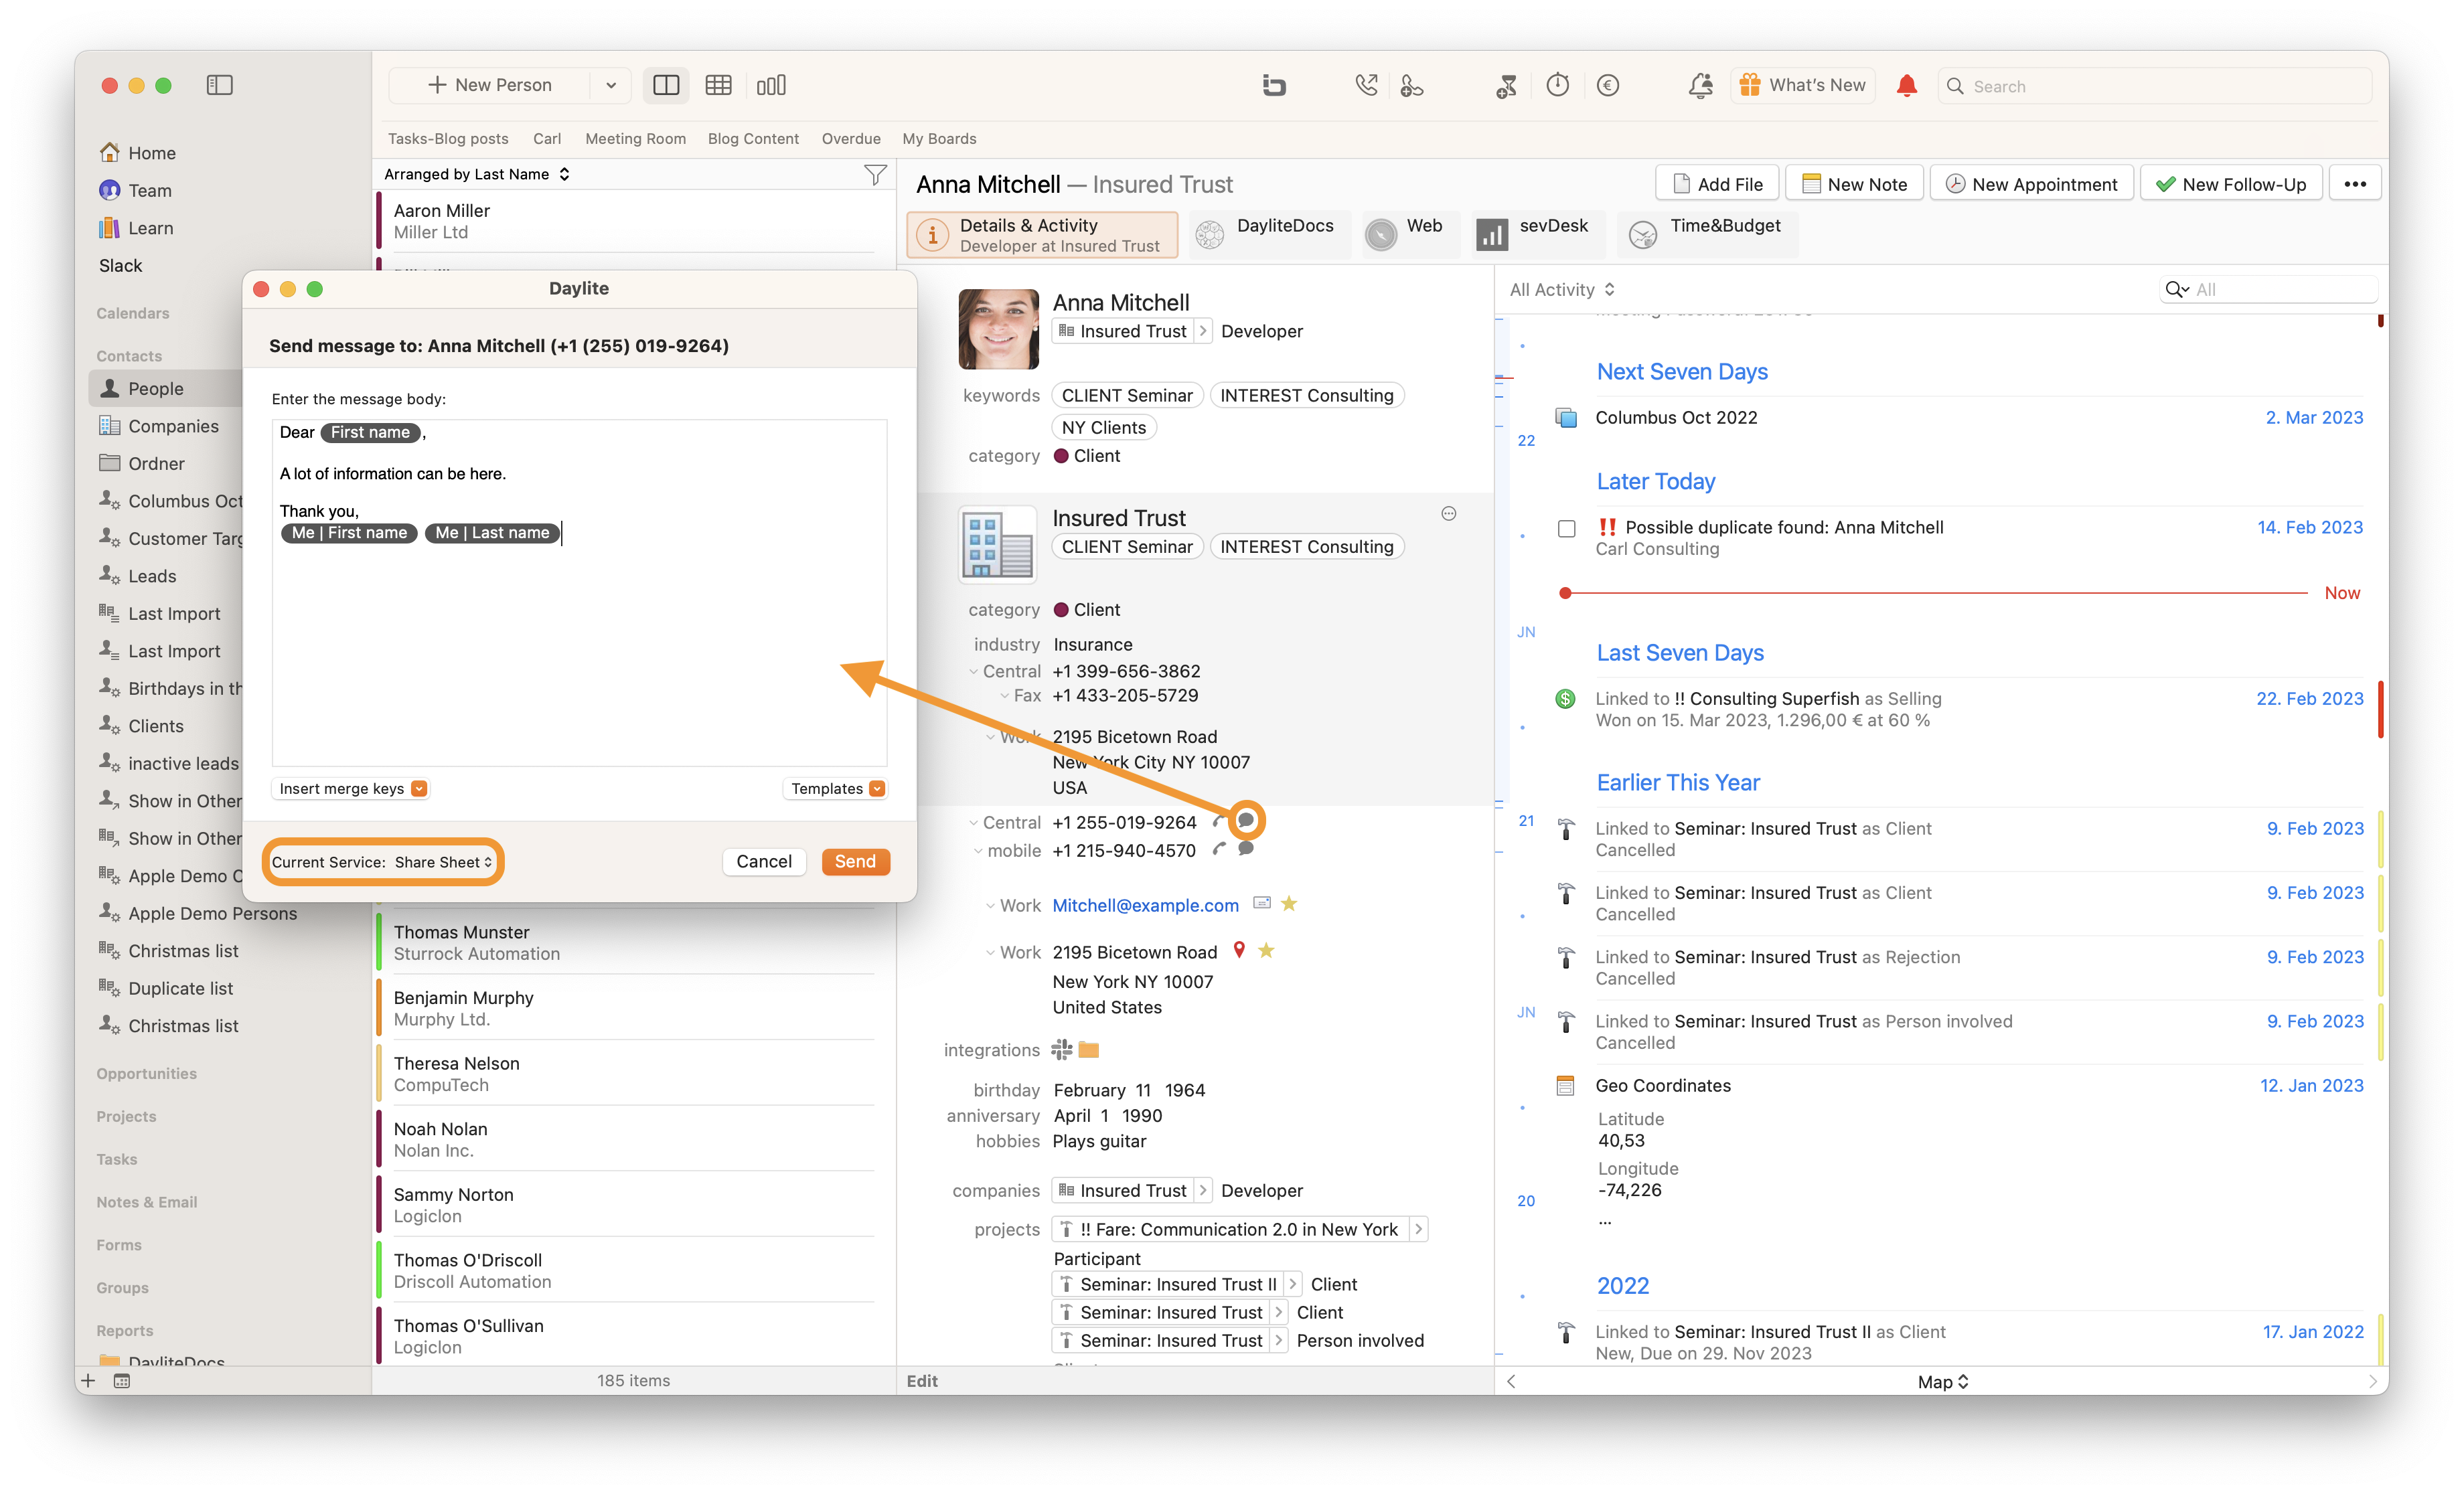This screenshot has width=2464, height=1494.
Task: Click New Follow-Up button
Action: pyautogui.click(x=2230, y=184)
